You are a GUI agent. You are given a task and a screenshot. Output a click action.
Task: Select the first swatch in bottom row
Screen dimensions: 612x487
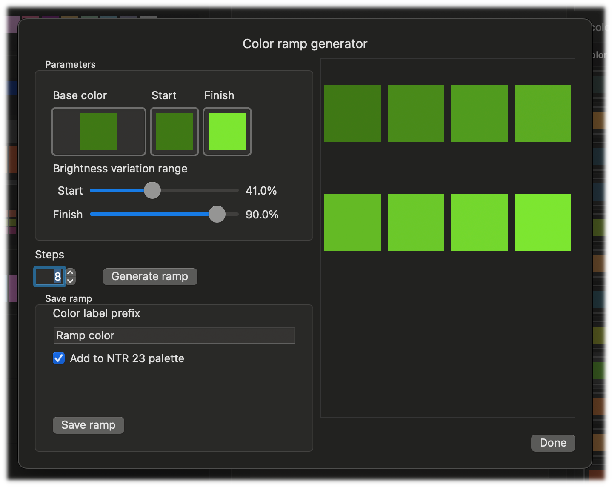point(352,222)
